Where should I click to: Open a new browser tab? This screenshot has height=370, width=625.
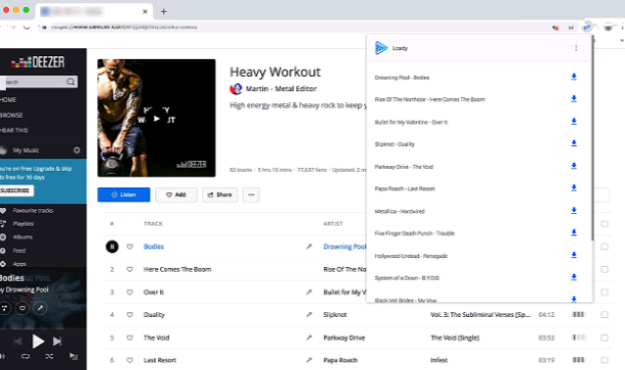click(164, 11)
